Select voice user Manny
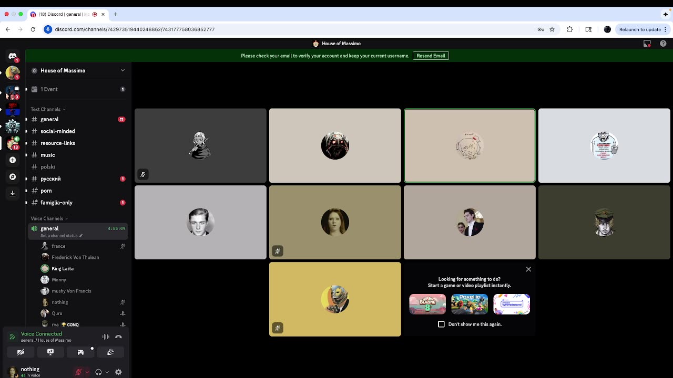 coord(83,280)
